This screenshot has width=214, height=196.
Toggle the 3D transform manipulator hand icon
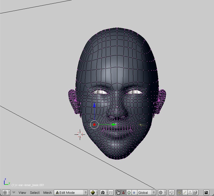pyautogui.click(x=118, y=193)
